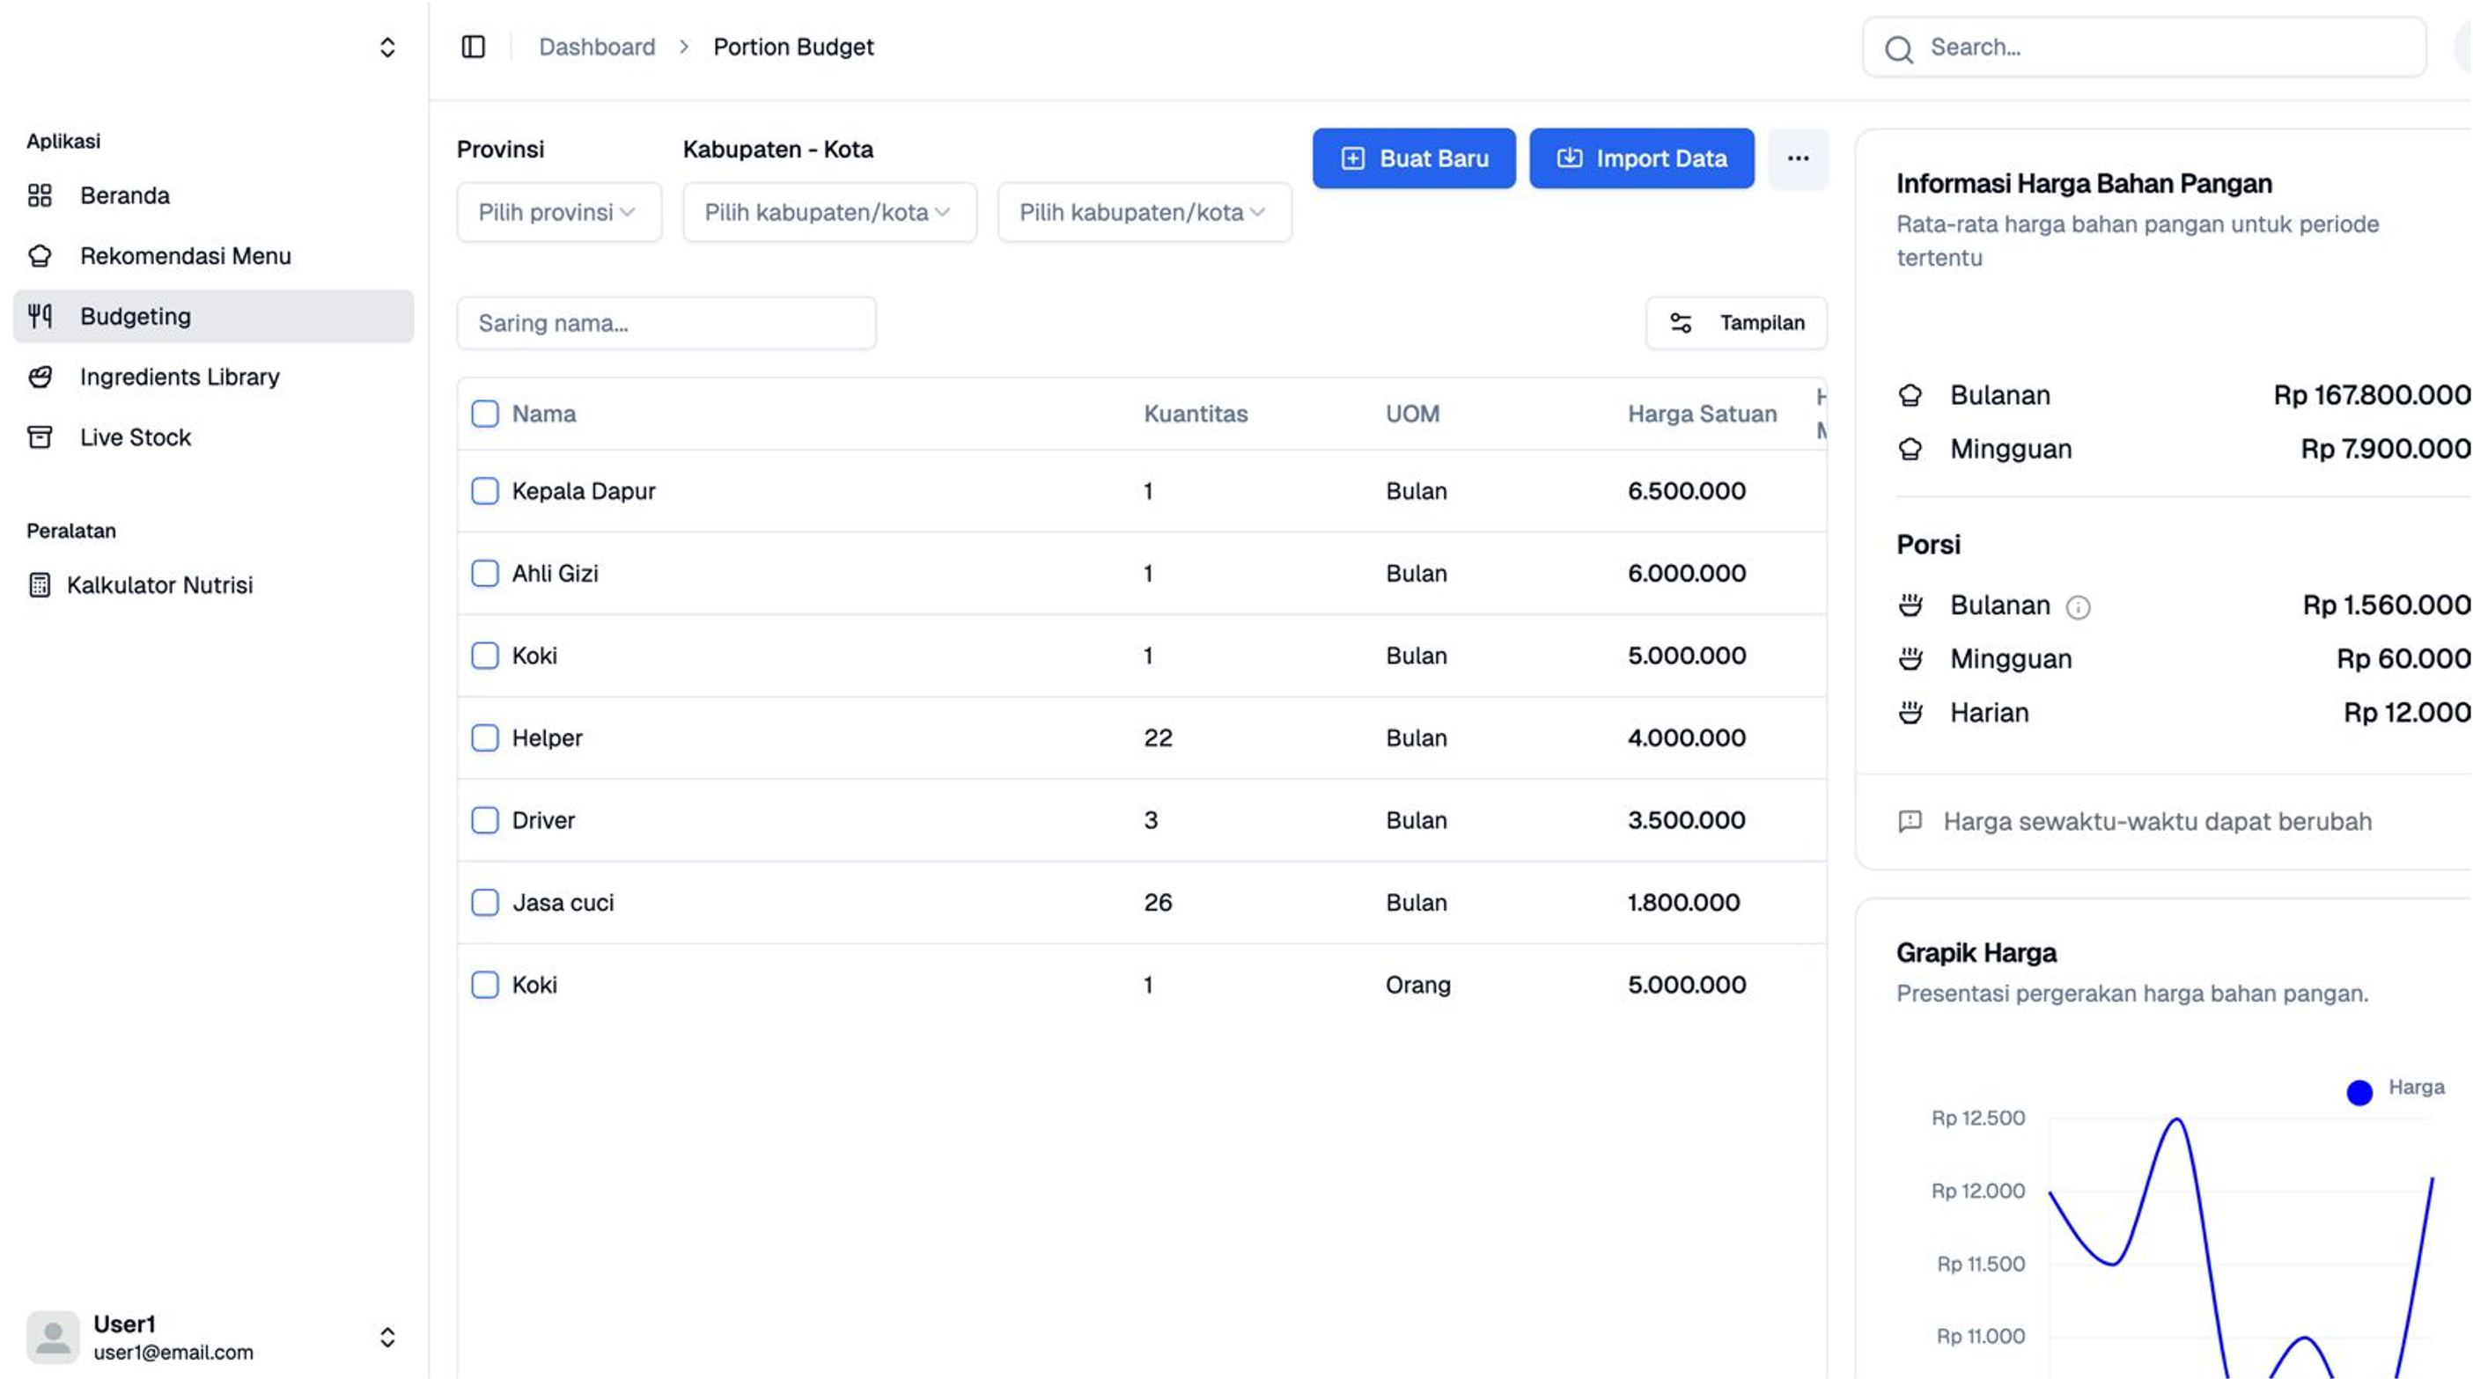Select the Rekomendasi Menu chef-hat icon
Screen dimensions: 2473x1379
point(40,255)
